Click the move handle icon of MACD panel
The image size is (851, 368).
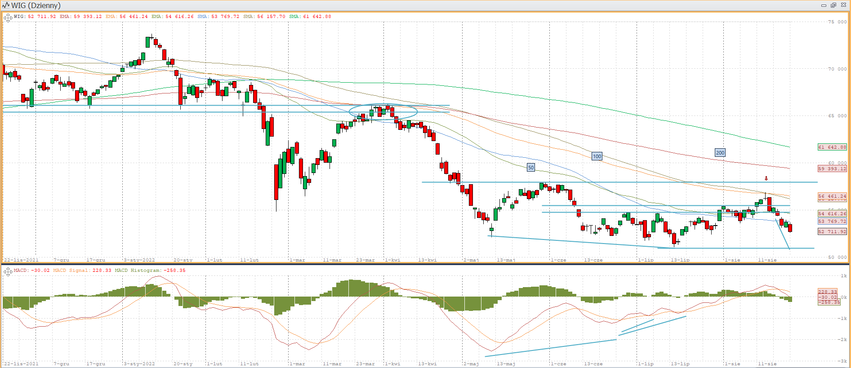pyautogui.click(x=8, y=271)
